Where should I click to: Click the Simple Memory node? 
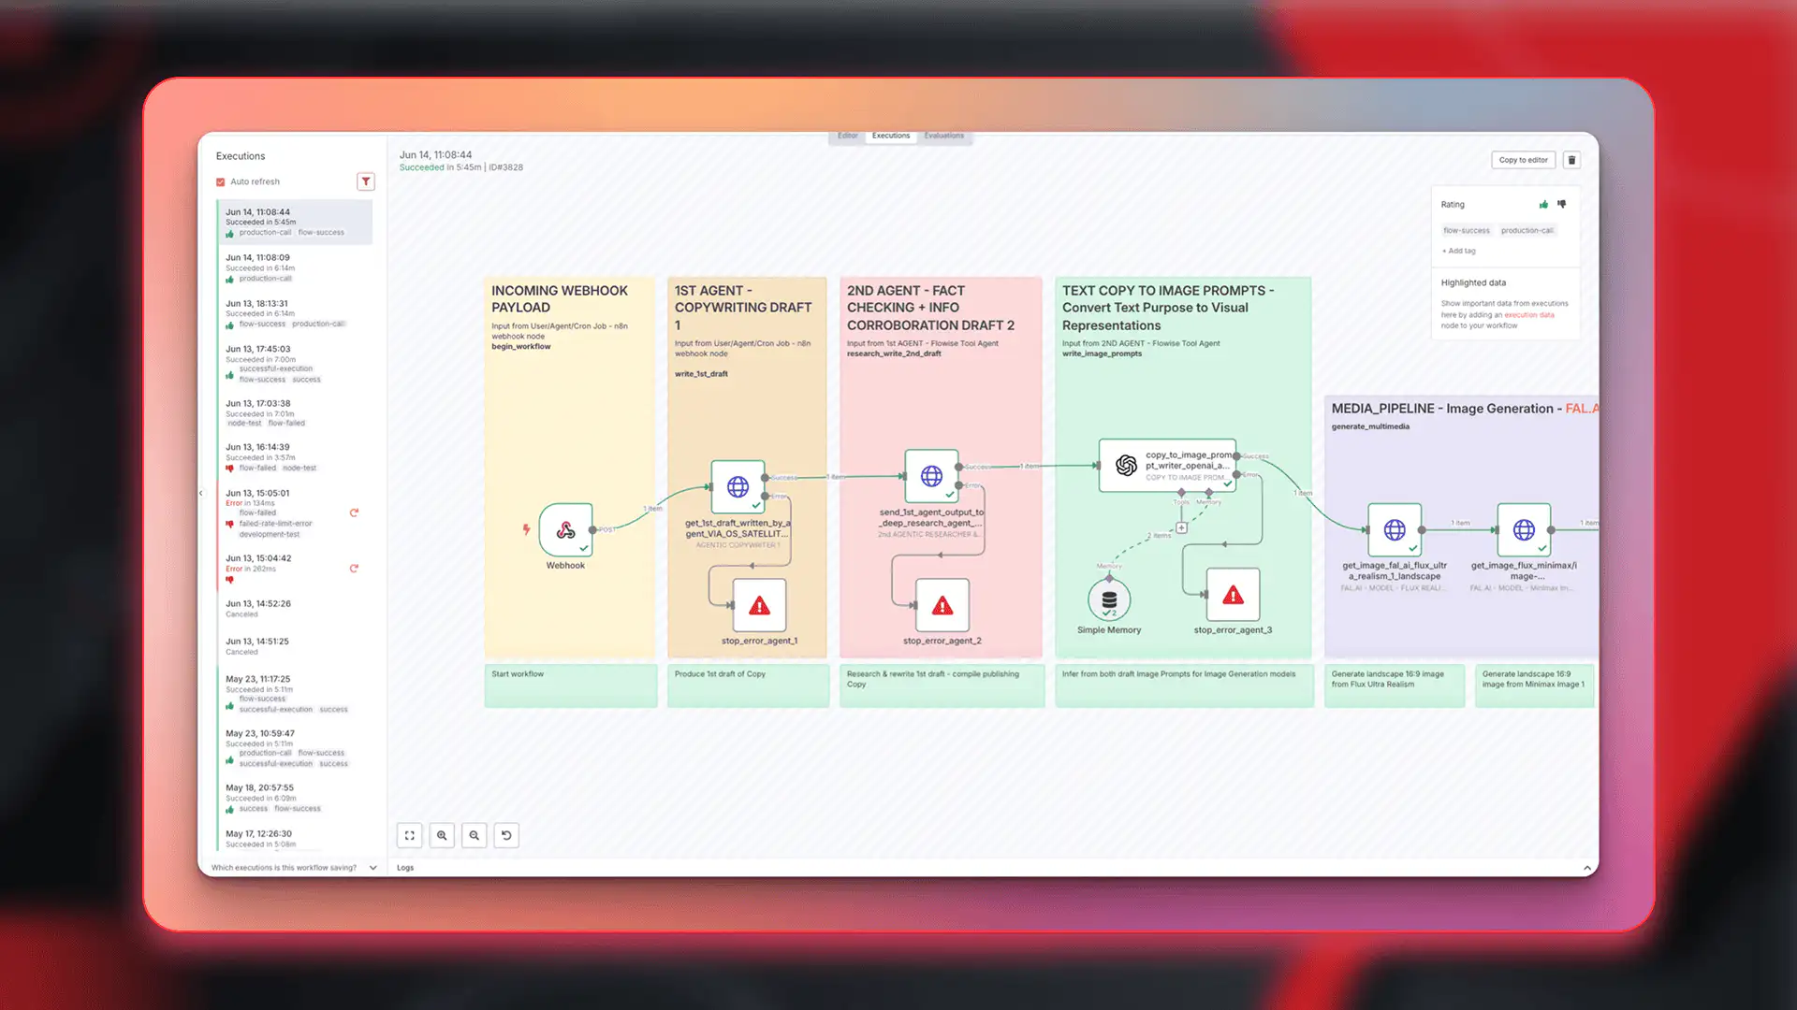click(1109, 600)
